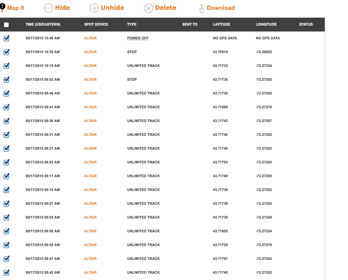
Task: Sort by Spot Device column header
Action: [x=96, y=24]
